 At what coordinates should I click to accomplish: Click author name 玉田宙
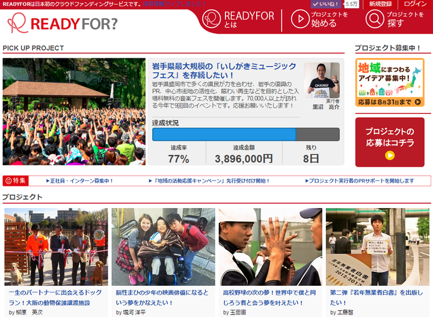point(238,312)
